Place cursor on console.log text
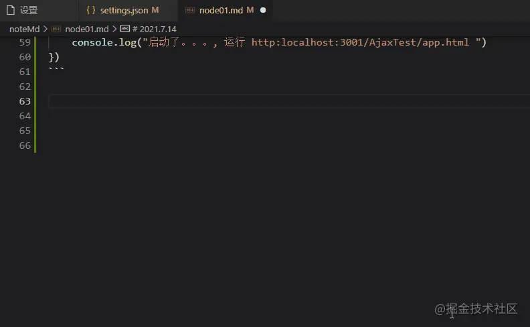 coord(104,42)
